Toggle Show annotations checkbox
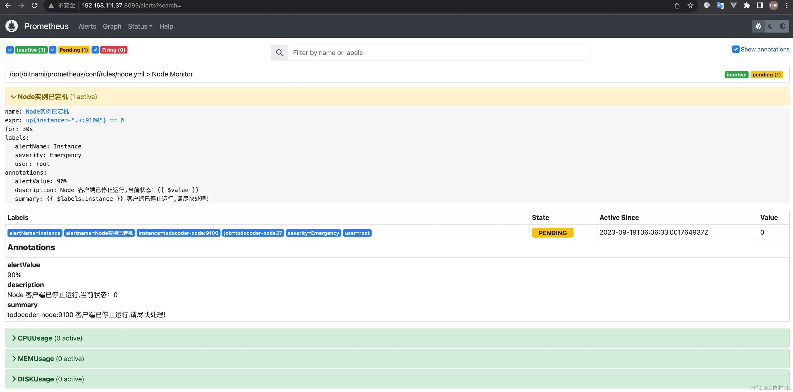 (735, 49)
